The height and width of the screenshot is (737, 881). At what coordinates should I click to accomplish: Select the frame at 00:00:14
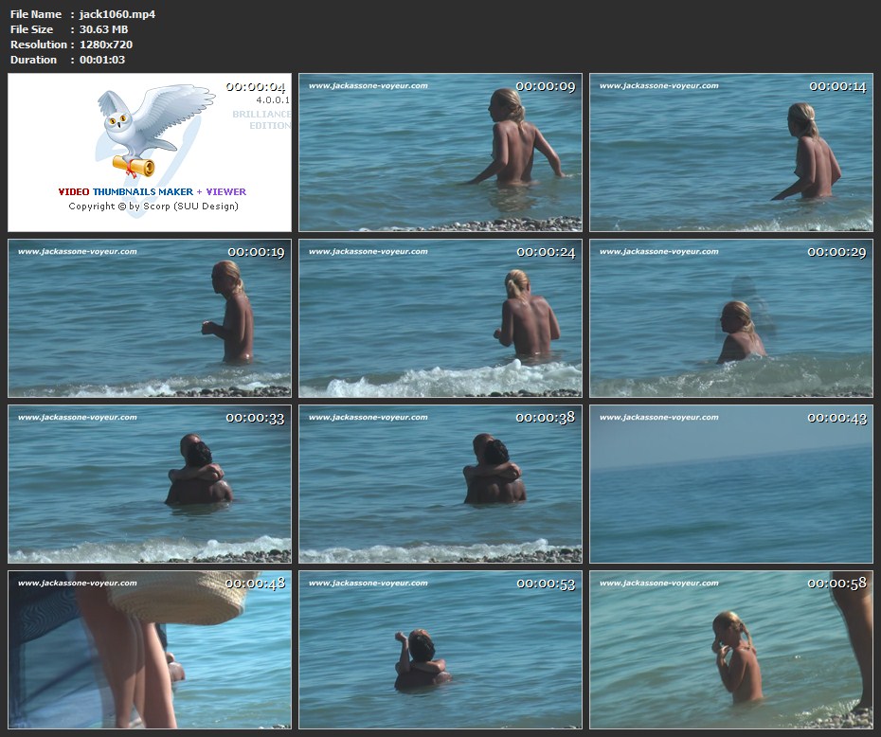click(731, 153)
